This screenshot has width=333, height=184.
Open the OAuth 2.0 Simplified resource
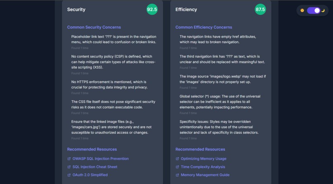[90, 175]
